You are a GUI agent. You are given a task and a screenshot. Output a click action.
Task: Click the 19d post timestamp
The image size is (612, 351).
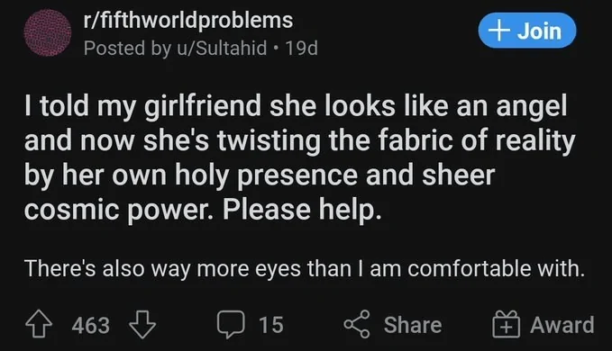tap(302, 48)
